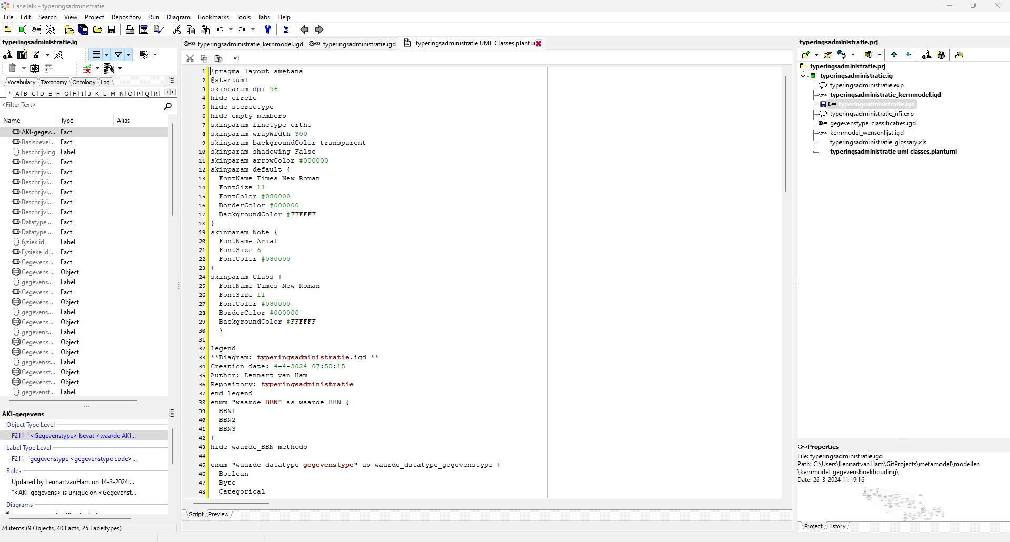The width and height of the screenshot is (1010, 542).
Task: Open dropdown next to the gears icon
Action: tap(119, 68)
